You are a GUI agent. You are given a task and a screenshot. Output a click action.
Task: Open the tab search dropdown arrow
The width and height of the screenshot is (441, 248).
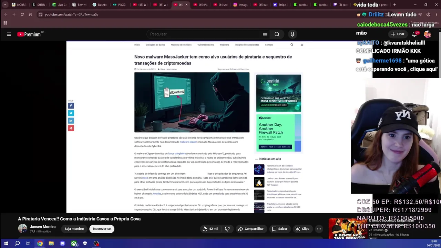(5, 5)
